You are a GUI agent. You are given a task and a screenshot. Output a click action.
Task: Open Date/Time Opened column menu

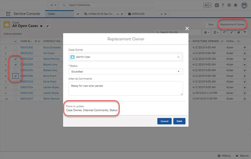click(x=222, y=41)
